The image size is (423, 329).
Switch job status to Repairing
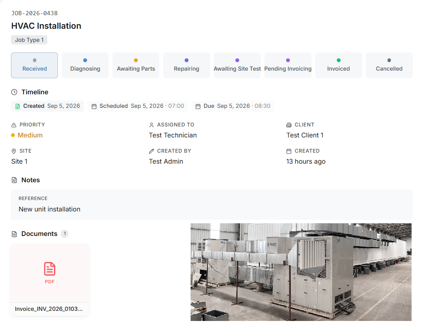[x=186, y=65]
